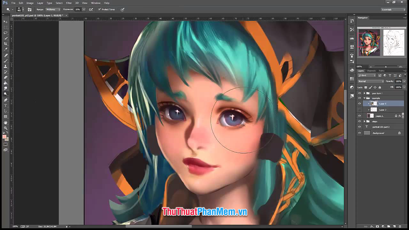
Task: Select the Quick Selection tool
Action: point(6,38)
